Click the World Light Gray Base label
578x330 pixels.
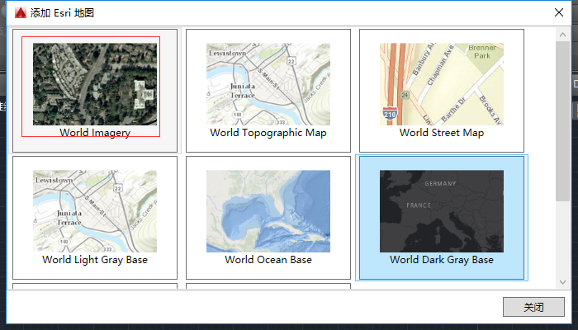95,260
